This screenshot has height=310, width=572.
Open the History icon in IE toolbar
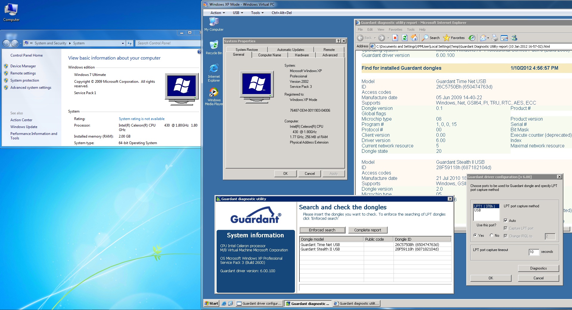[x=472, y=38]
